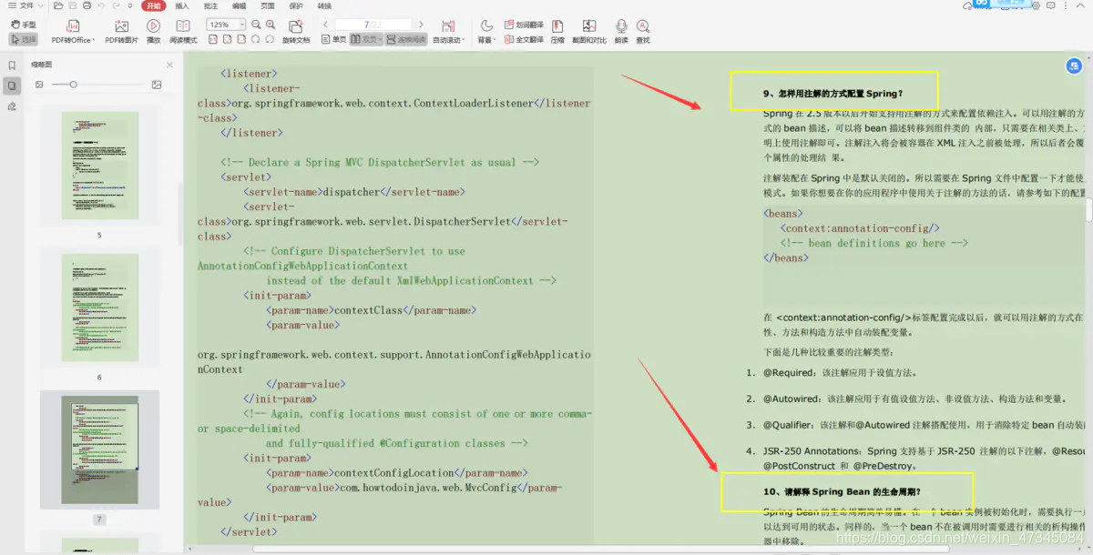
Task: Select 单页 single page view
Action: pos(333,39)
